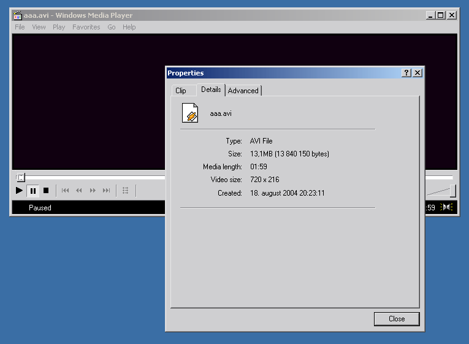The width and height of the screenshot is (469, 344).
Task: Maximize the Windows Media Player window
Action: 441,15
